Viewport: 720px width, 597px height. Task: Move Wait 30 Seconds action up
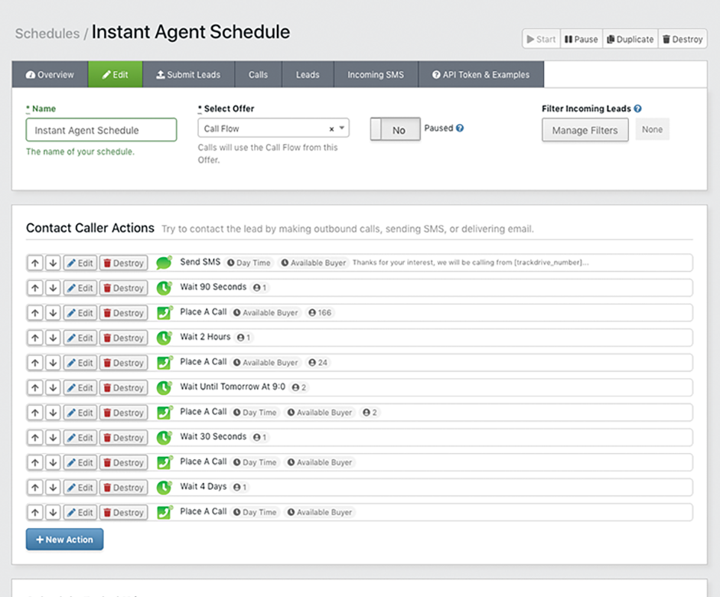(x=35, y=438)
